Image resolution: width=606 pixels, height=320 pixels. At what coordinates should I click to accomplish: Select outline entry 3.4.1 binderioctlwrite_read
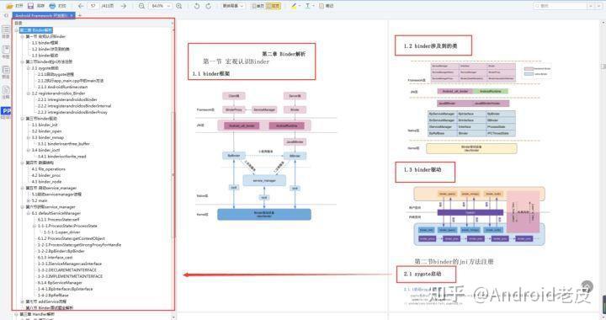(x=61, y=157)
